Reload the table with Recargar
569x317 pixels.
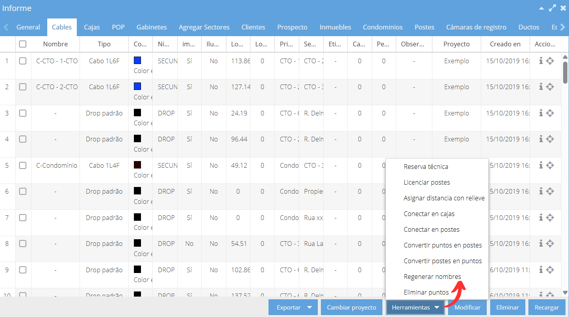pyautogui.click(x=547, y=308)
